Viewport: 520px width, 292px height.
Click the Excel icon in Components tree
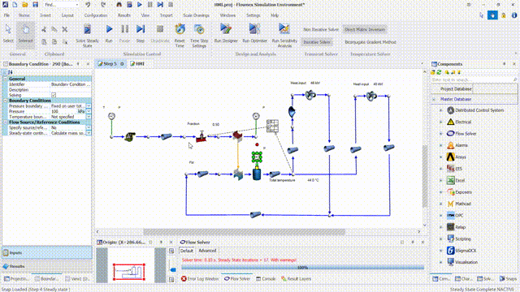coord(450,180)
